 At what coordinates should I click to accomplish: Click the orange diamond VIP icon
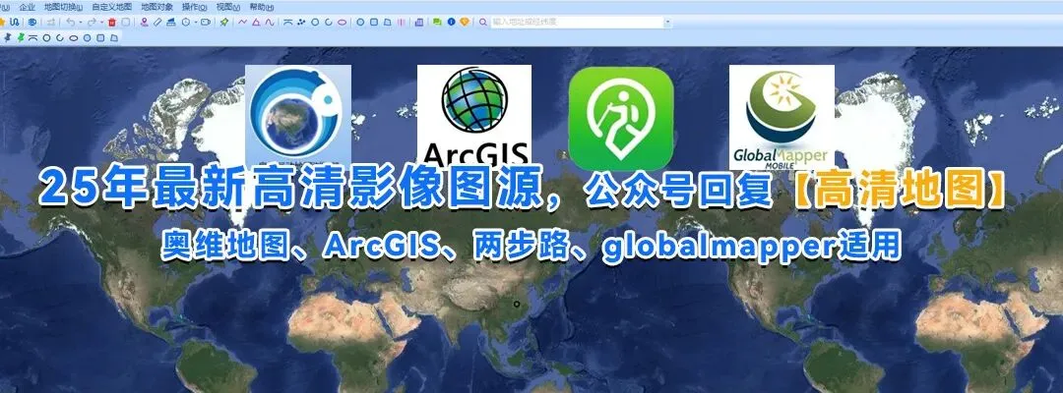point(465,22)
